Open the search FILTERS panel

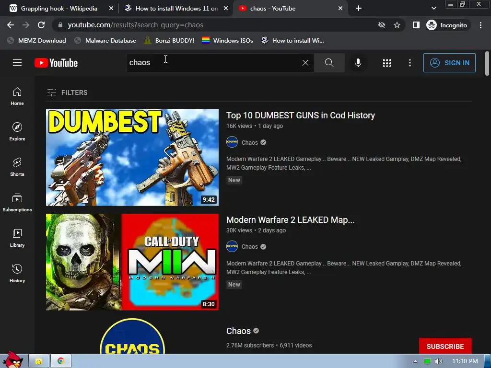67,92
